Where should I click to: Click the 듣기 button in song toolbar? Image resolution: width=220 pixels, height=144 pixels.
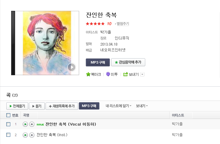tap(37, 106)
